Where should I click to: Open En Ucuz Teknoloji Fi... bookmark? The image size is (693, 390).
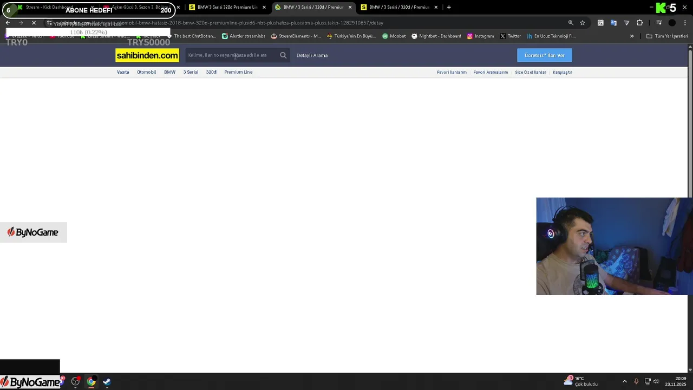pyautogui.click(x=551, y=36)
